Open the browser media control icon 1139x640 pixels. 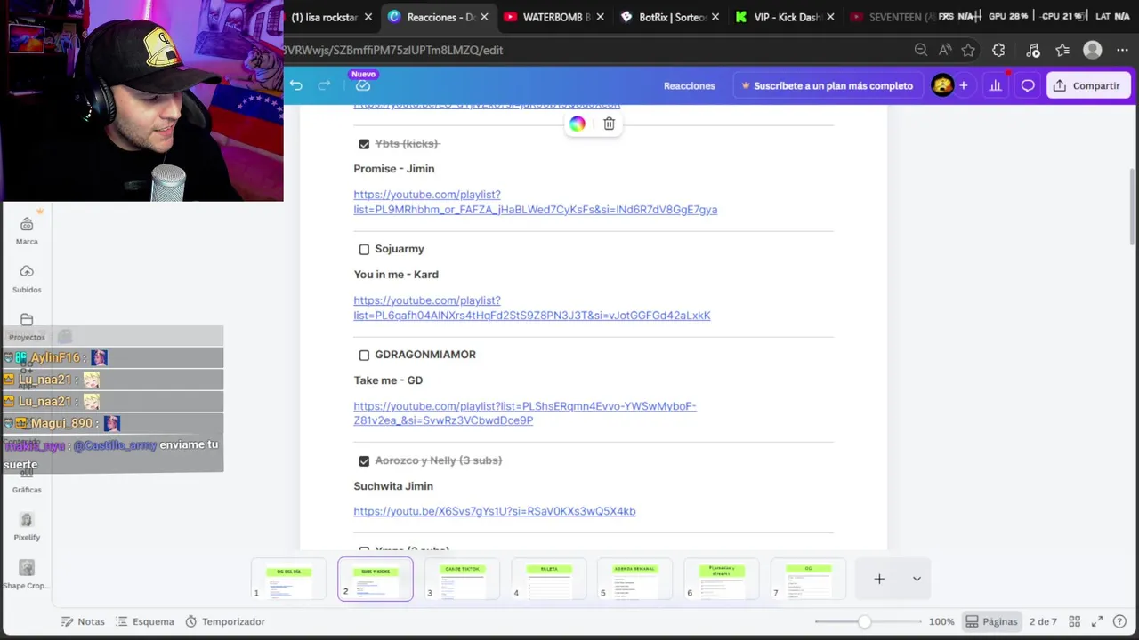pyautogui.click(x=1032, y=50)
